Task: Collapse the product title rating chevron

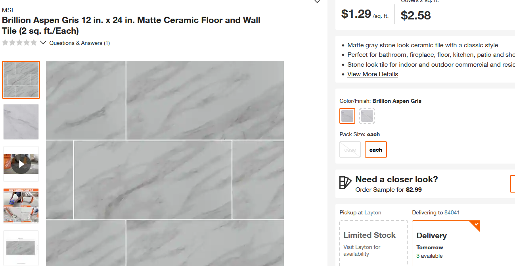Action: (43, 42)
